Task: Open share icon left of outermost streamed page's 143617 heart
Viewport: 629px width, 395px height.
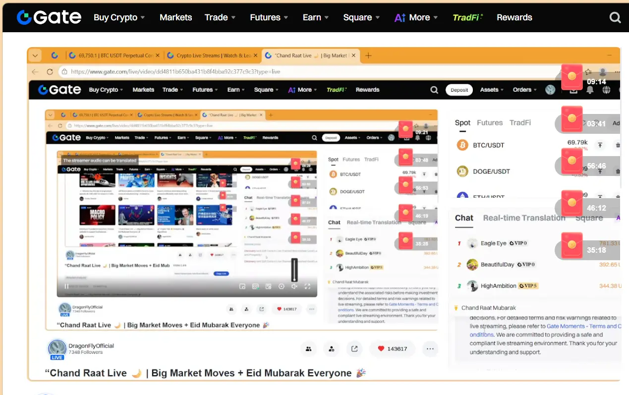Action: pos(354,349)
